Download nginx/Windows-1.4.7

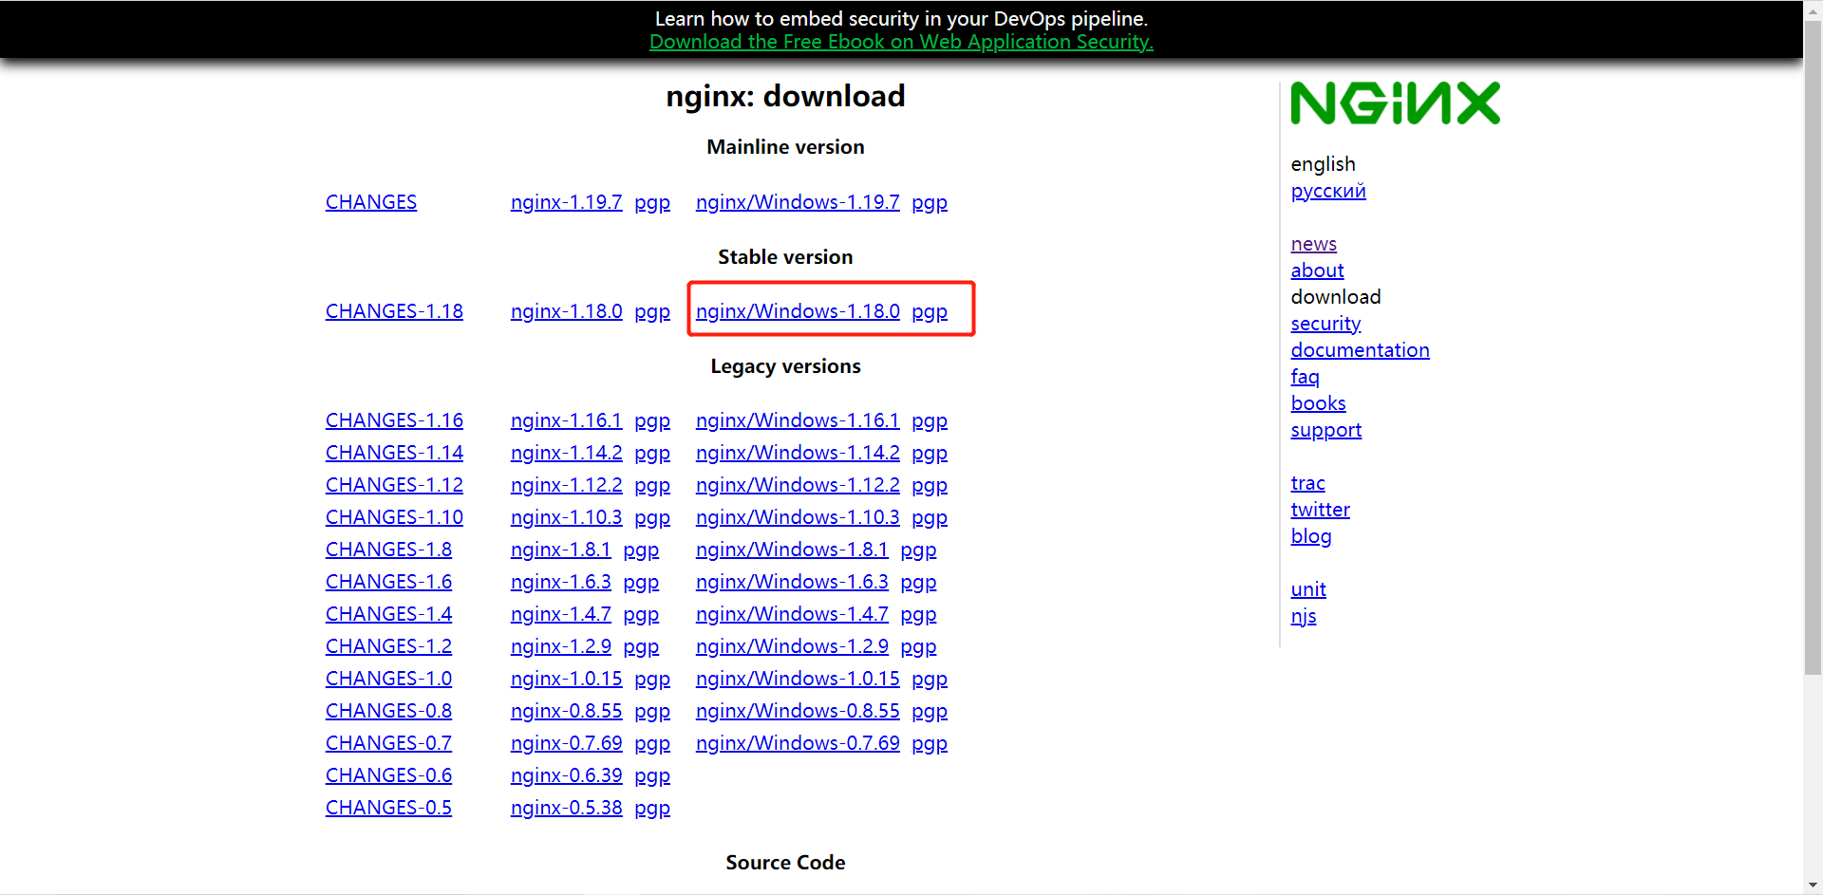pyautogui.click(x=792, y=614)
